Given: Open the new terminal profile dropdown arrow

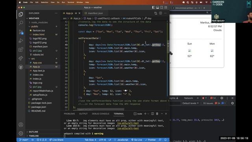Looking at the screenshot, I should 148,114.
